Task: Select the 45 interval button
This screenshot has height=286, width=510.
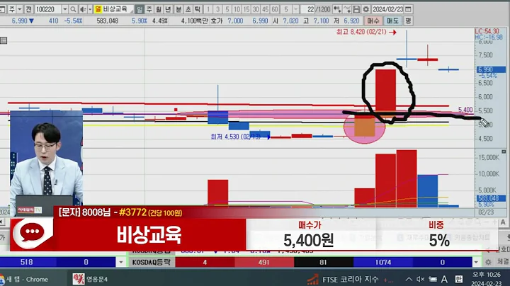Action: pos(266,9)
